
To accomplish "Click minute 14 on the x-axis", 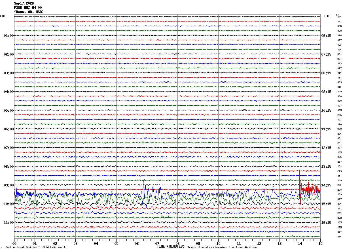I will pos(300,243).
